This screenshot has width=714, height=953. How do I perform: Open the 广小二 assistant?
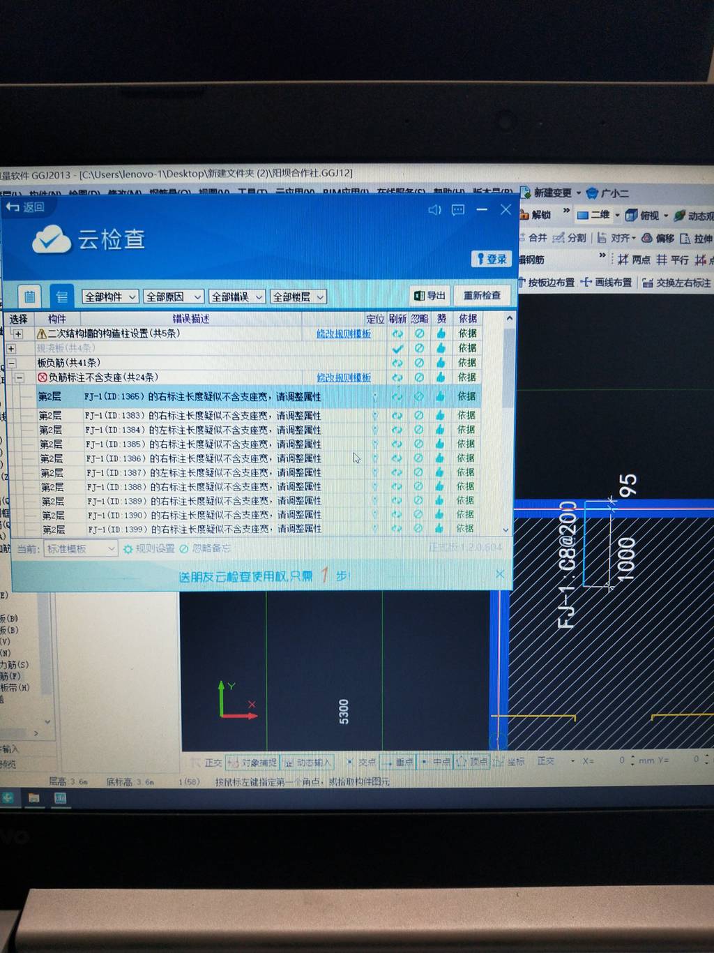(608, 193)
